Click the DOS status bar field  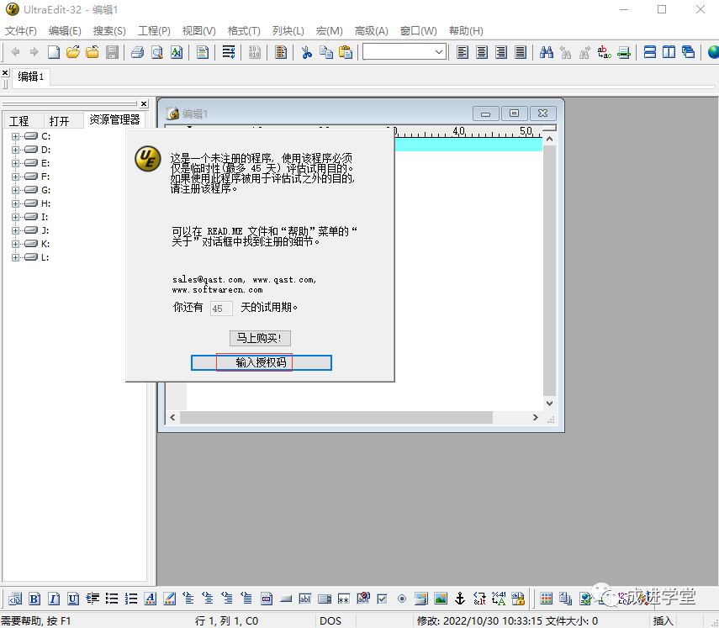(x=330, y=620)
